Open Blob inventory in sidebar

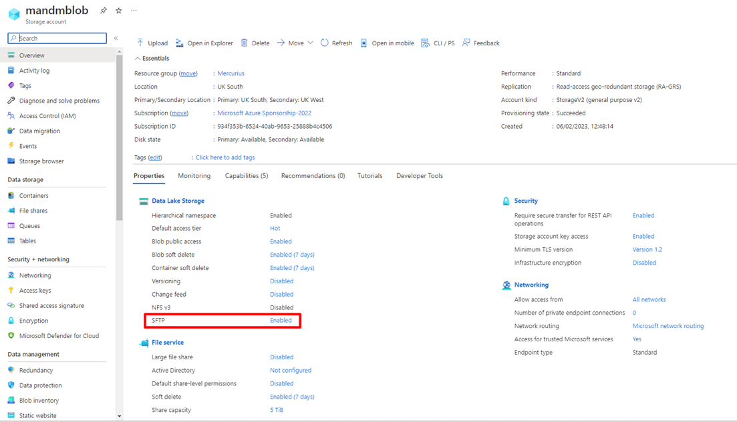39,401
